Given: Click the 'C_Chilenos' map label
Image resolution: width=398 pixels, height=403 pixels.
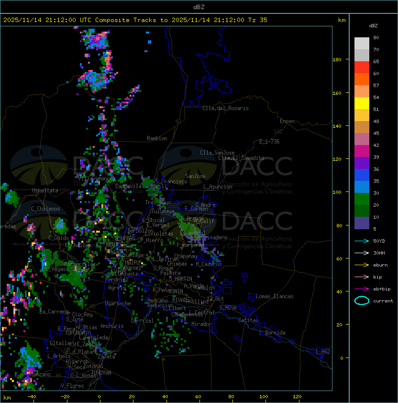Looking at the screenshot, I should 45,209.
